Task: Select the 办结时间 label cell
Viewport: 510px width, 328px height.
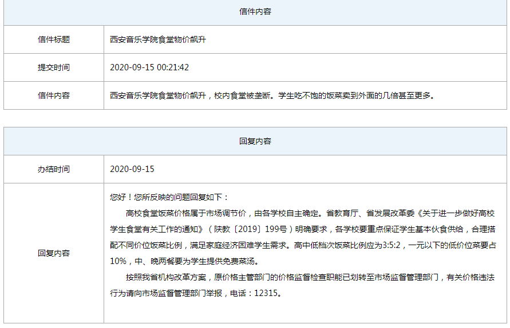Action: [54, 169]
